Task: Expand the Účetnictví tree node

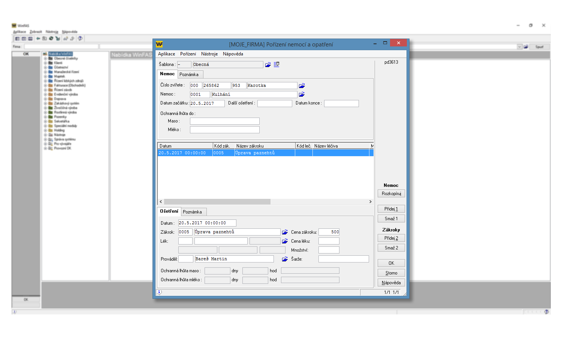Action: (x=45, y=67)
